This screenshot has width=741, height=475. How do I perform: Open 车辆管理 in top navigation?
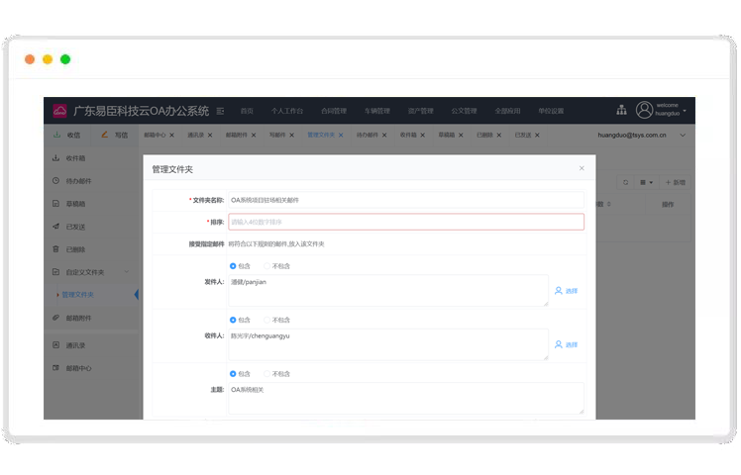tap(377, 111)
